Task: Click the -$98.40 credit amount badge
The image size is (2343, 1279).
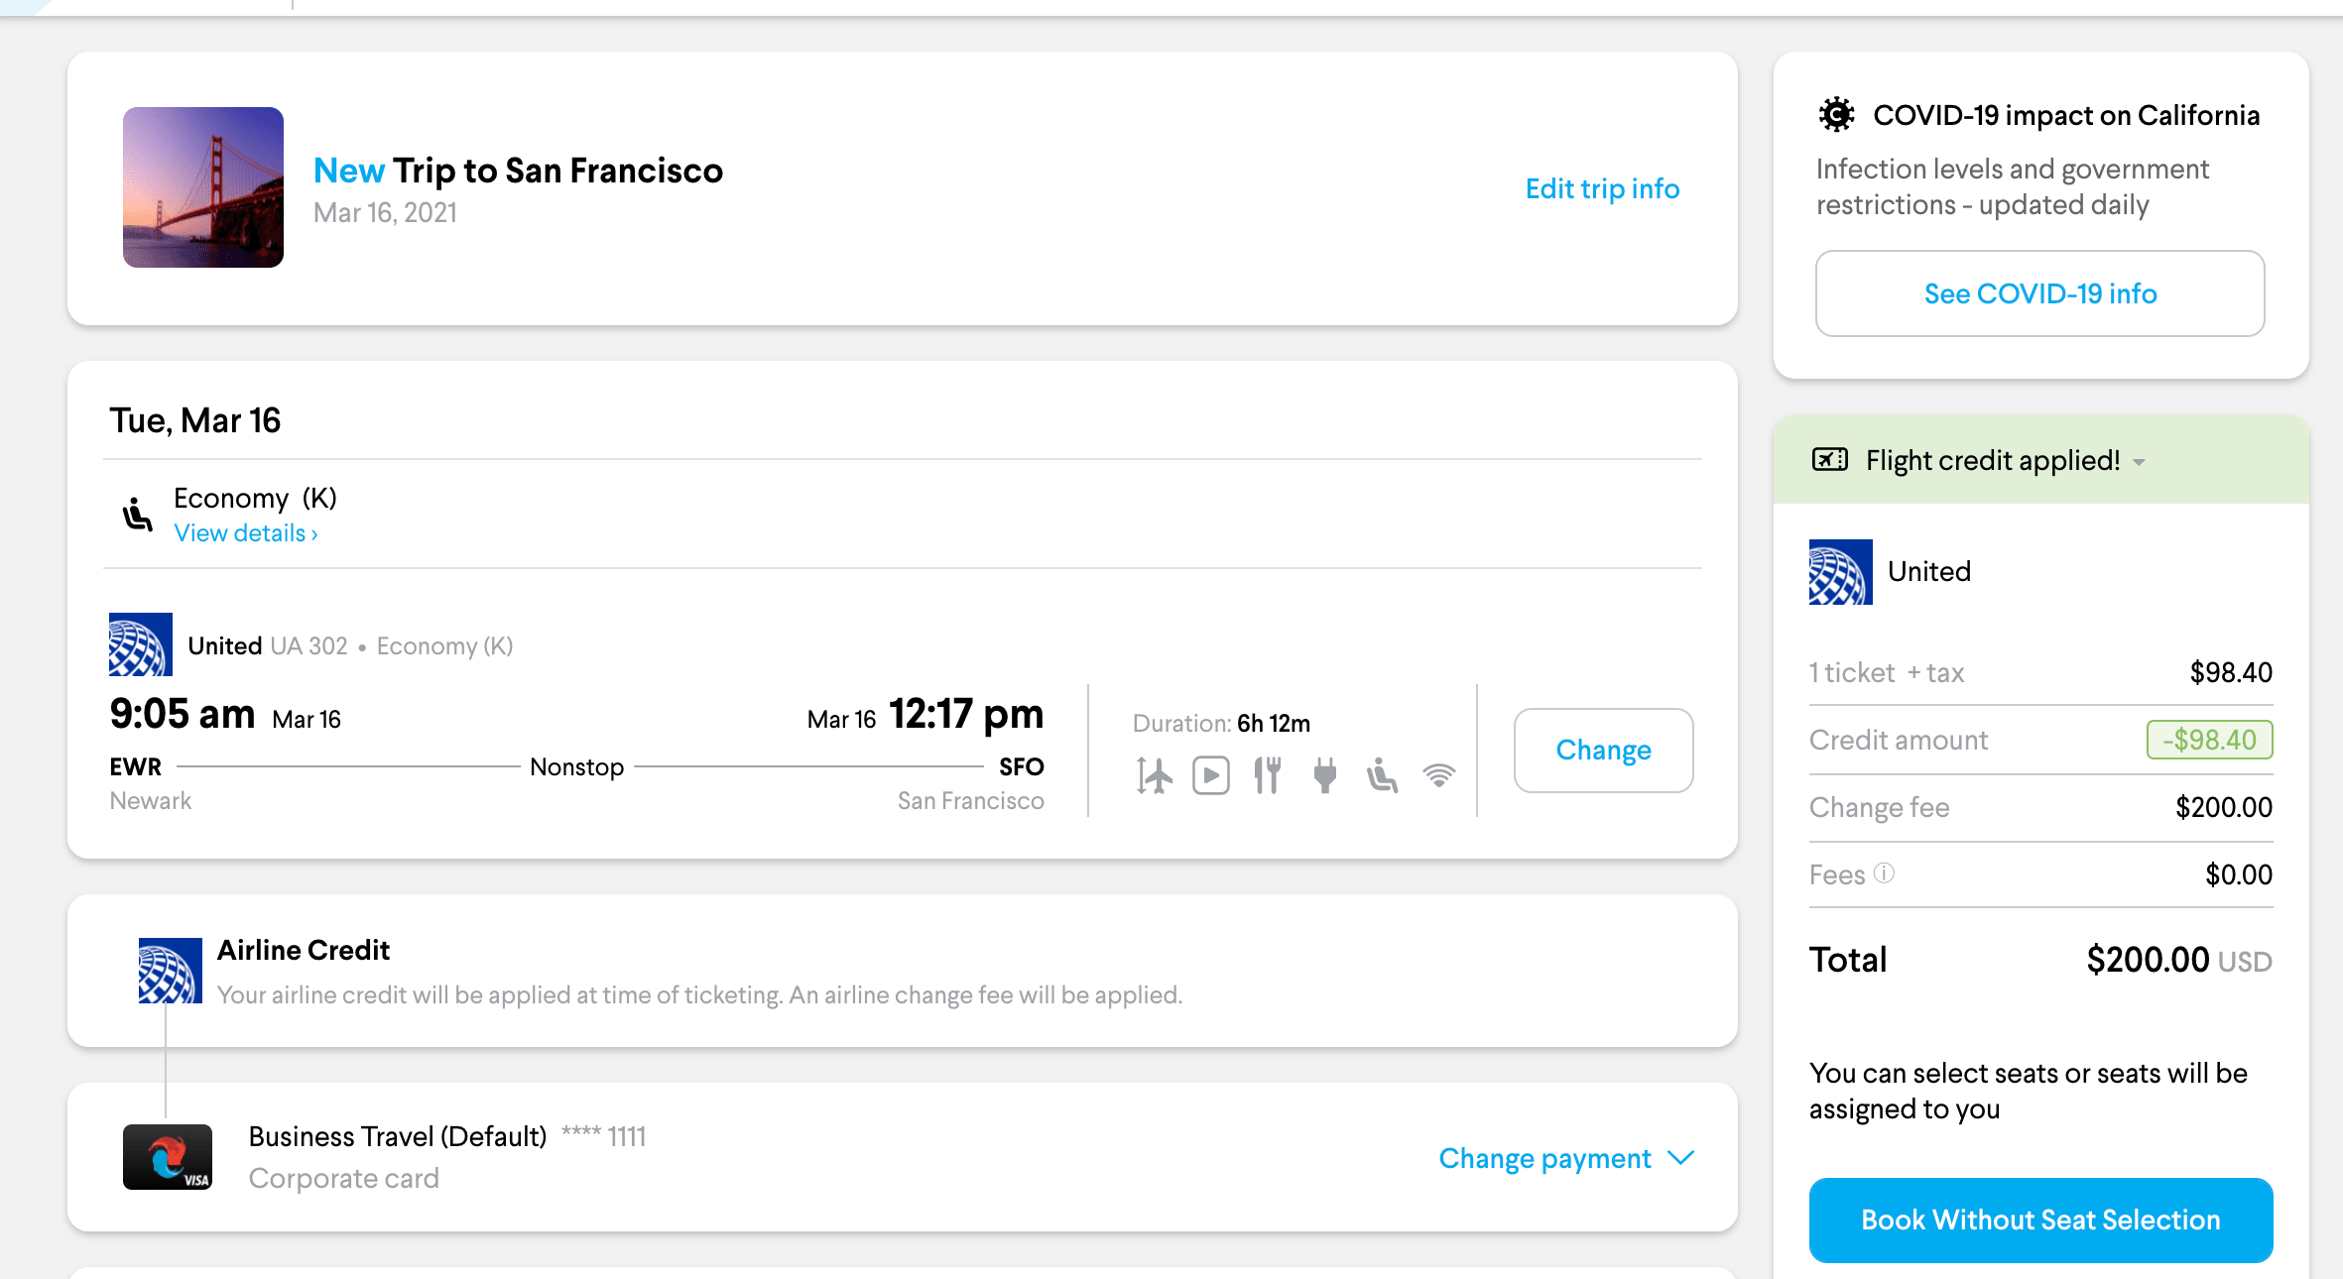Action: pyautogui.click(x=2209, y=740)
